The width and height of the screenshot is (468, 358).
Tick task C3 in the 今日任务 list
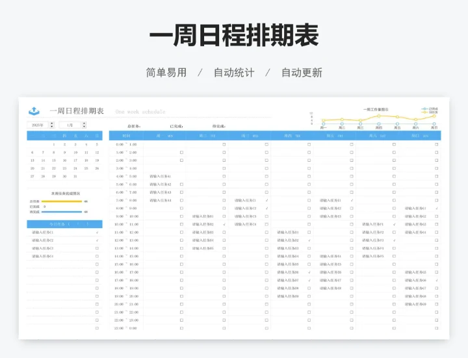point(97,248)
